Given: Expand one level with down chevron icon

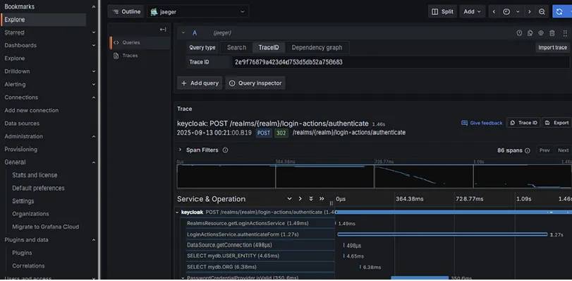Looking at the screenshot, I should click(289, 199).
